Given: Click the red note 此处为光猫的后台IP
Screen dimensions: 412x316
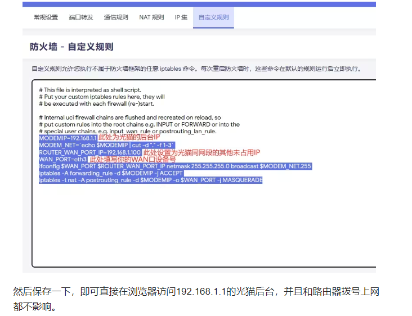Looking at the screenshot, I should [x=129, y=137].
